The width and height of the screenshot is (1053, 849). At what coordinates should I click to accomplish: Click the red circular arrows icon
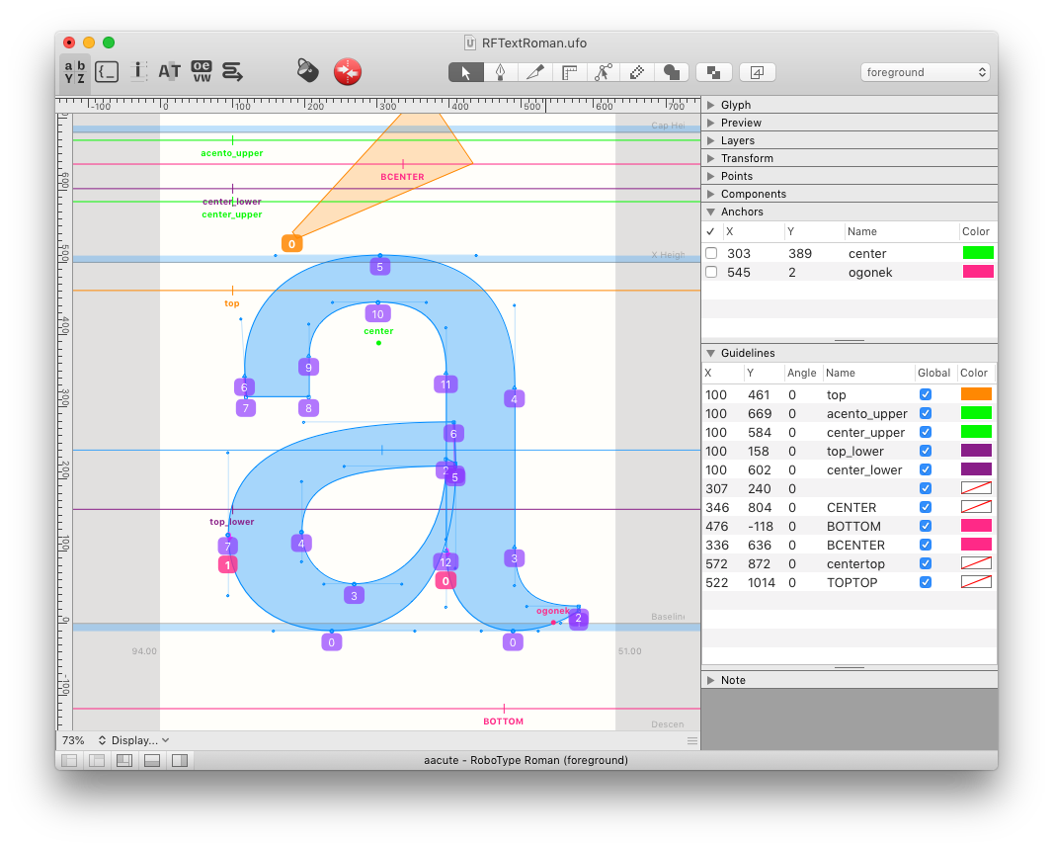coord(347,72)
